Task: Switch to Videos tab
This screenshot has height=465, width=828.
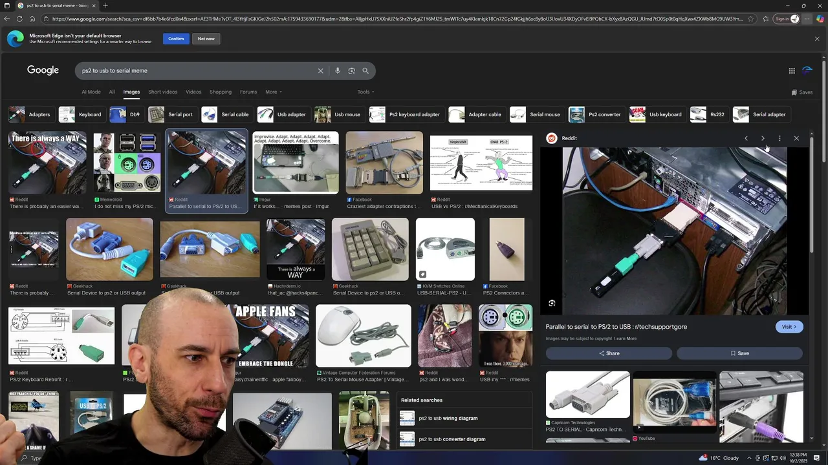Action: click(193, 92)
